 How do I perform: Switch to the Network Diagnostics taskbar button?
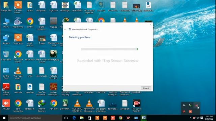(144, 118)
